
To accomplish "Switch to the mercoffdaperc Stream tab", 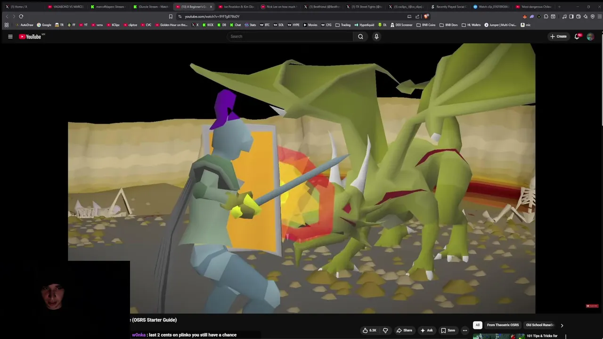I will [x=108, y=7].
